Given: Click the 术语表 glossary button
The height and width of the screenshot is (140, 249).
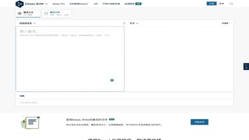Looking at the screenshot, I should click(225, 23).
